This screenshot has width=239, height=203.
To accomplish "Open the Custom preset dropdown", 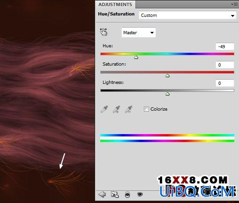I will tap(187, 15).
